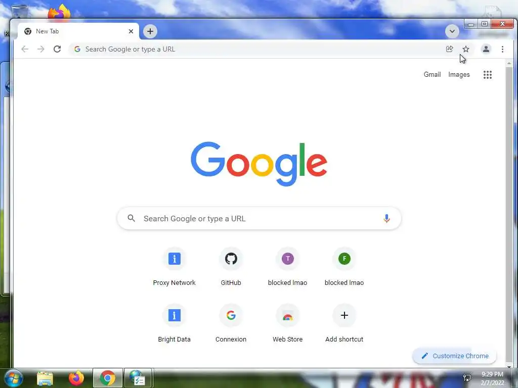Screen dimensions: 518x388
Task: Open the Bright Data shortcut tile
Action: coord(174,323)
